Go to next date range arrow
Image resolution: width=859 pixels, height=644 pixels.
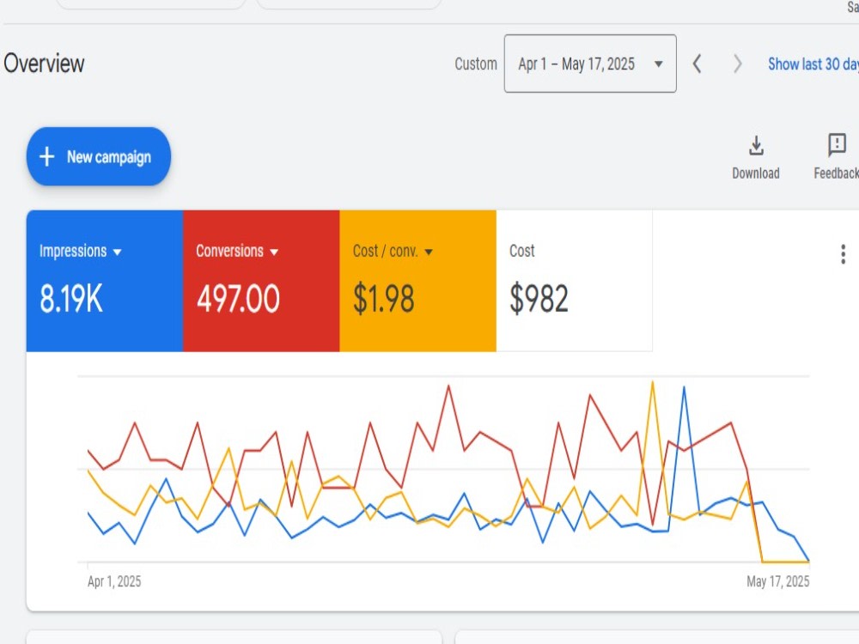click(x=737, y=64)
